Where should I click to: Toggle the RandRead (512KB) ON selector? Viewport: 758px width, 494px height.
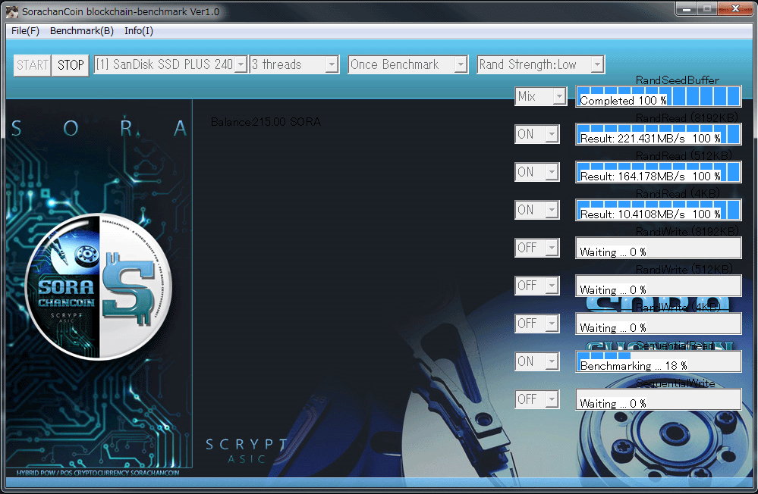pyautogui.click(x=537, y=172)
